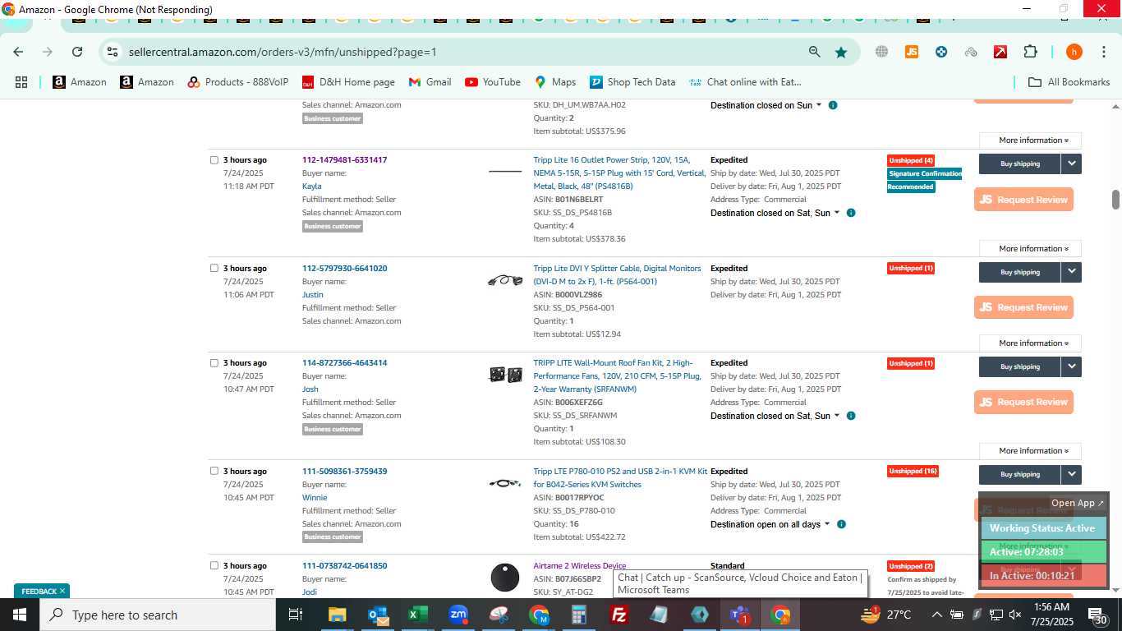Open the Gmail bookmark
Screen dimensions: 1122x631
coord(430,82)
